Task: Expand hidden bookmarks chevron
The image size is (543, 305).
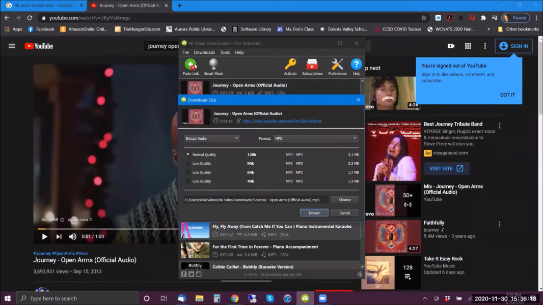Action: (488, 29)
